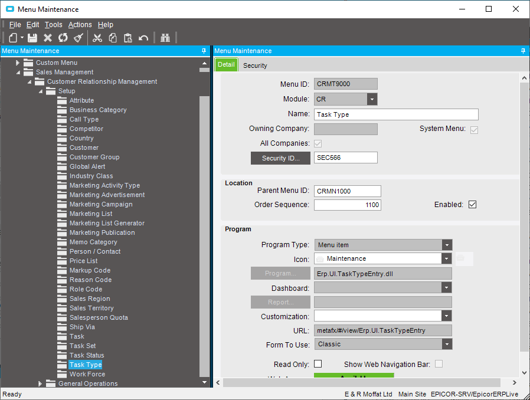Click the Security ID button
The width and height of the screenshot is (530, 400).
pos(280,158)
